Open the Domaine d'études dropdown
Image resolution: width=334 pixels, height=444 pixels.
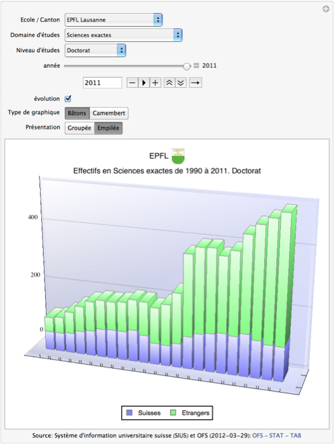(x=123, y=35)
